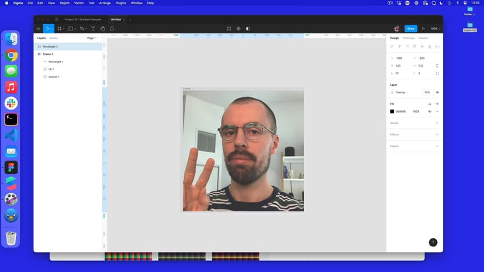Viewport: 484px width, 272px height.
Task: Open the Overlay blend mode dropdown
Action: click(x=402, y=93)
